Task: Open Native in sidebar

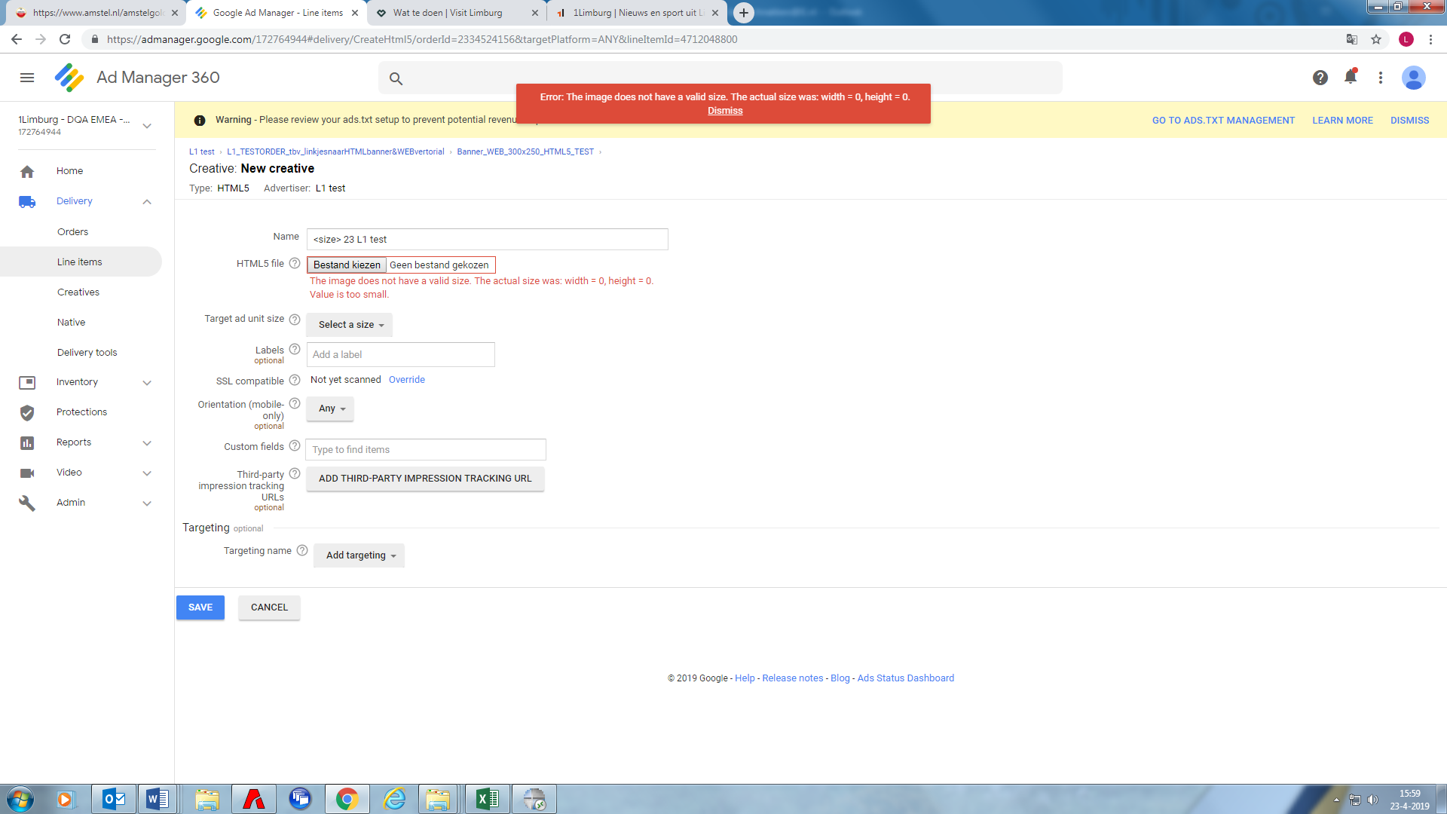Action: [x=71, y=323]
